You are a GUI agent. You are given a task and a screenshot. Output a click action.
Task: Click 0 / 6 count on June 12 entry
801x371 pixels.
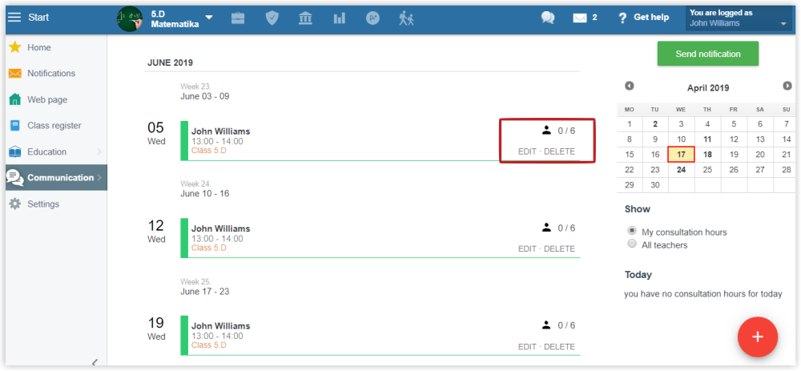566,228
